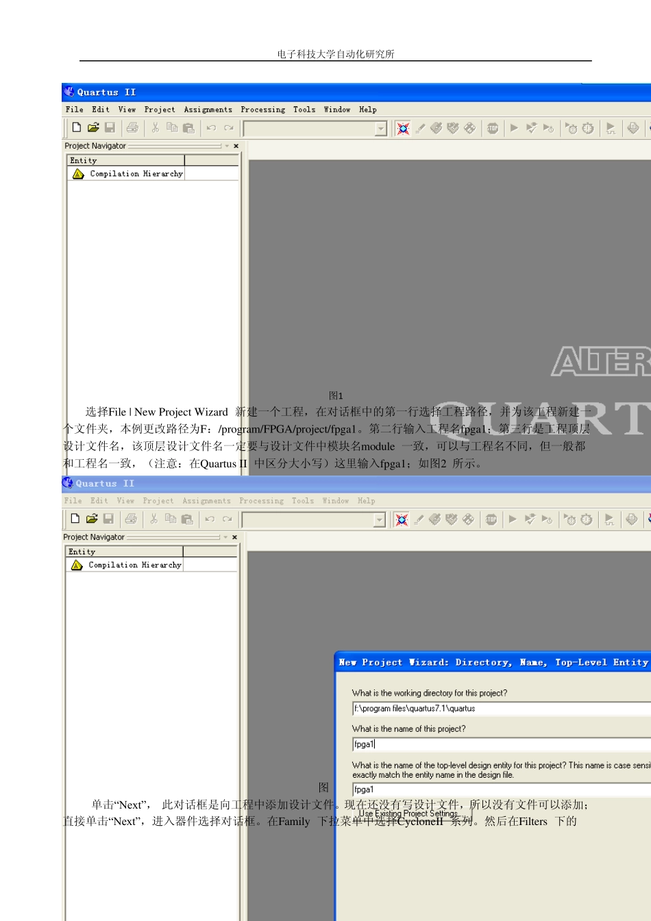The image size is (651, 921).
Task: Open lower Project Navigator panel menu arrow
Action: coord(225,537)
